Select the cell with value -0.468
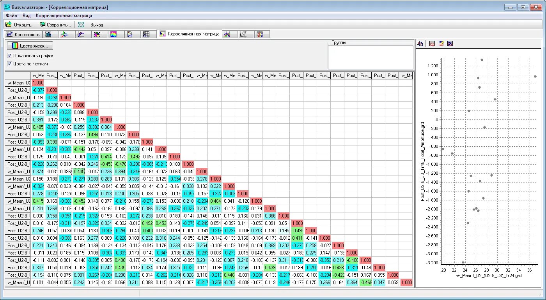The image size is (546, 300). click(365, 282)
